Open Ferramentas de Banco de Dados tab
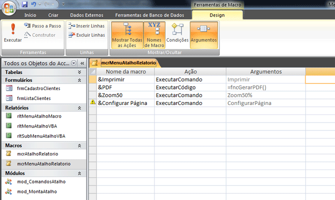Screen dimensions: 335x200 coord(149,15)
